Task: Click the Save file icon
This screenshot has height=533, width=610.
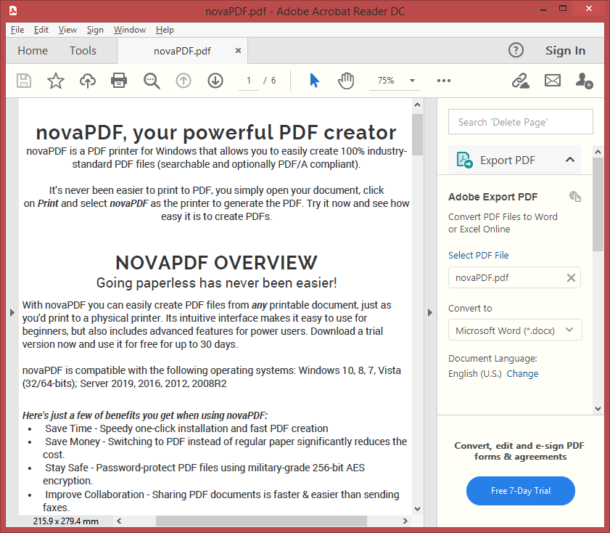Action: tap(24, 81)
